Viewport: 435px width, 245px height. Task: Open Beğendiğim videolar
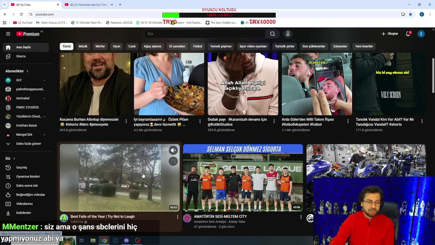pos(26,195)
